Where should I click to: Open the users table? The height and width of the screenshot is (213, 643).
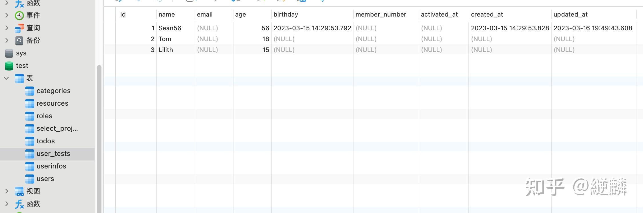[45, 179]
